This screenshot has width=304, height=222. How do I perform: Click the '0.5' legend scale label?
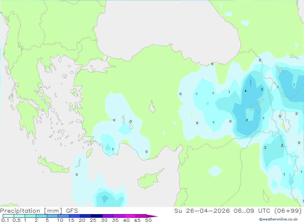click(16, 220)
